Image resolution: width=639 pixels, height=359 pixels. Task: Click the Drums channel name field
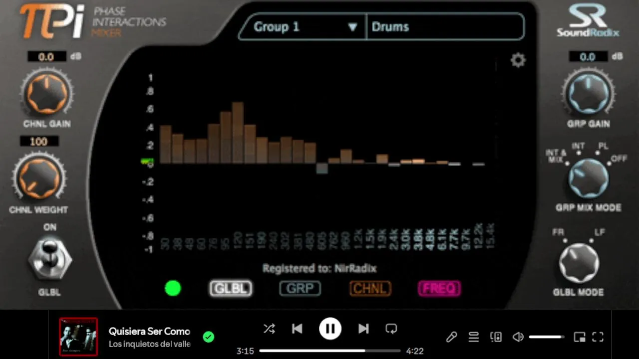tap(445, 27)
